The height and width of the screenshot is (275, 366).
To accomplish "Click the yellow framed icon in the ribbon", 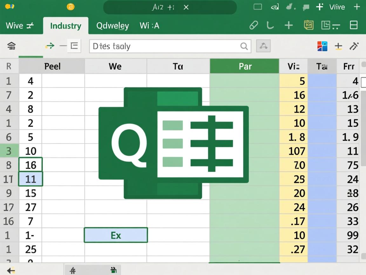I will click(x=308, y=25).
